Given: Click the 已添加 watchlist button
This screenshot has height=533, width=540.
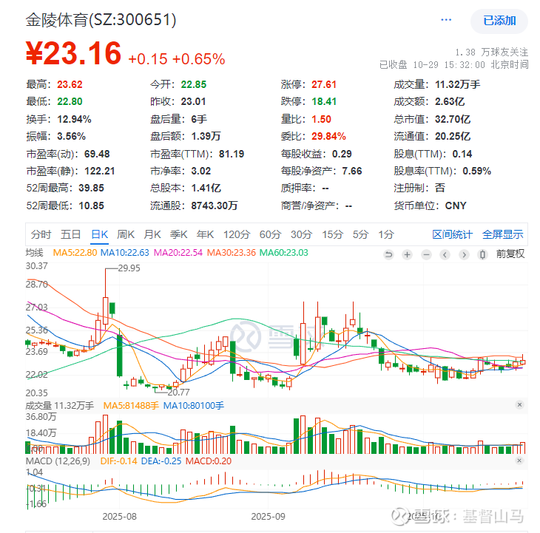Looking at the screenshot, I should tap(499, 21).
